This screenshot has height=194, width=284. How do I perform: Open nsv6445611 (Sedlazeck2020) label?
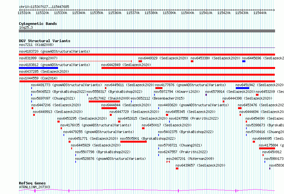tap(130, 85)
